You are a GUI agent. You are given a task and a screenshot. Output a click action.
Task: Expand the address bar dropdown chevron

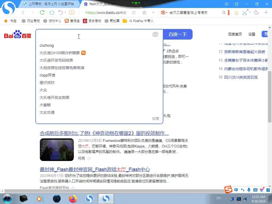coord(153,12)
